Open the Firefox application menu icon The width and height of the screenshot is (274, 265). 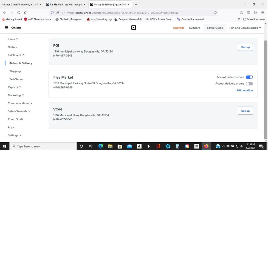click(262, 13)
